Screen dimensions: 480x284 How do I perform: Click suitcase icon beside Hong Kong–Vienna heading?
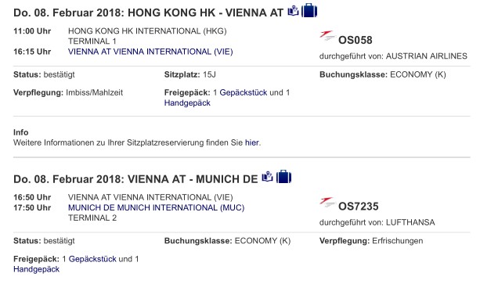[309, 10]
